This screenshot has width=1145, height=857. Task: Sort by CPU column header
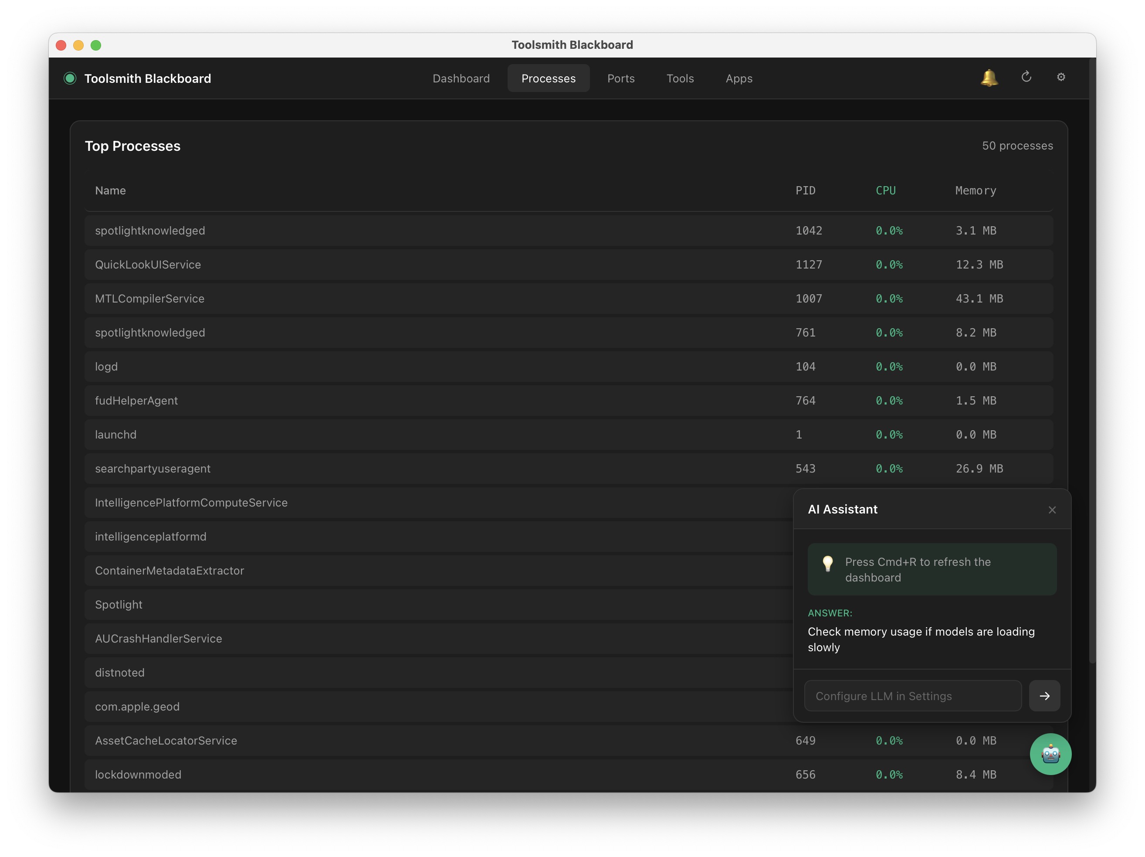(885, 190)
